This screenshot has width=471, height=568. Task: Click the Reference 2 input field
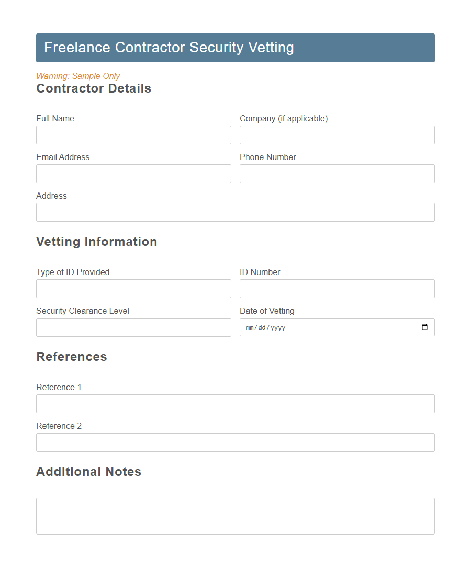click(x=235, y=442)
